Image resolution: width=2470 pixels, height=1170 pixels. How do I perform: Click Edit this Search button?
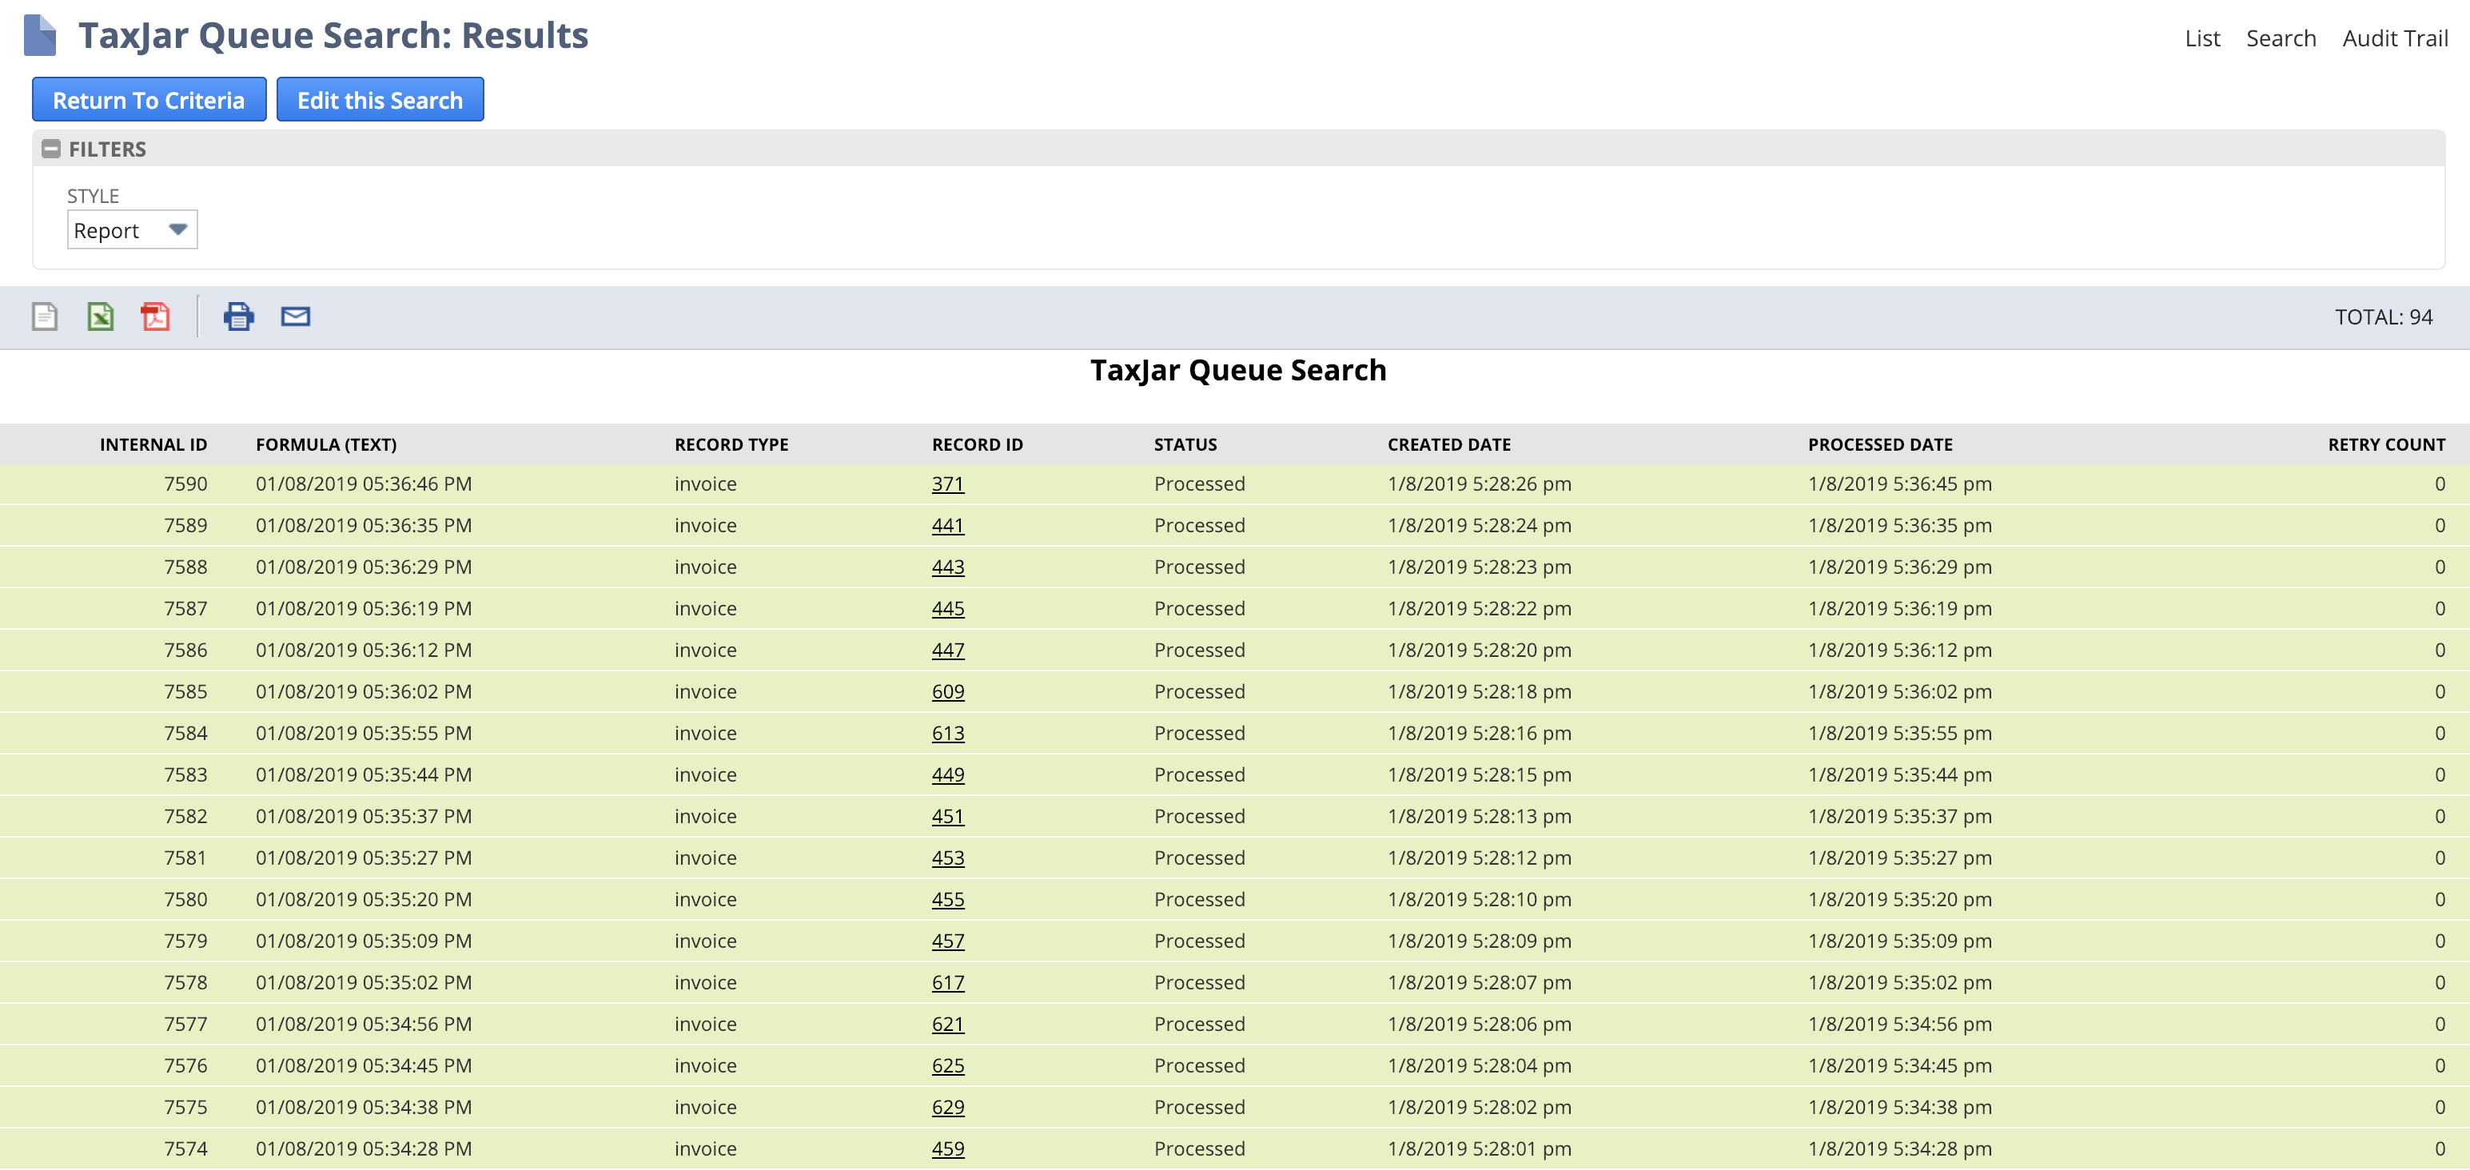click(x=380, y=100)
